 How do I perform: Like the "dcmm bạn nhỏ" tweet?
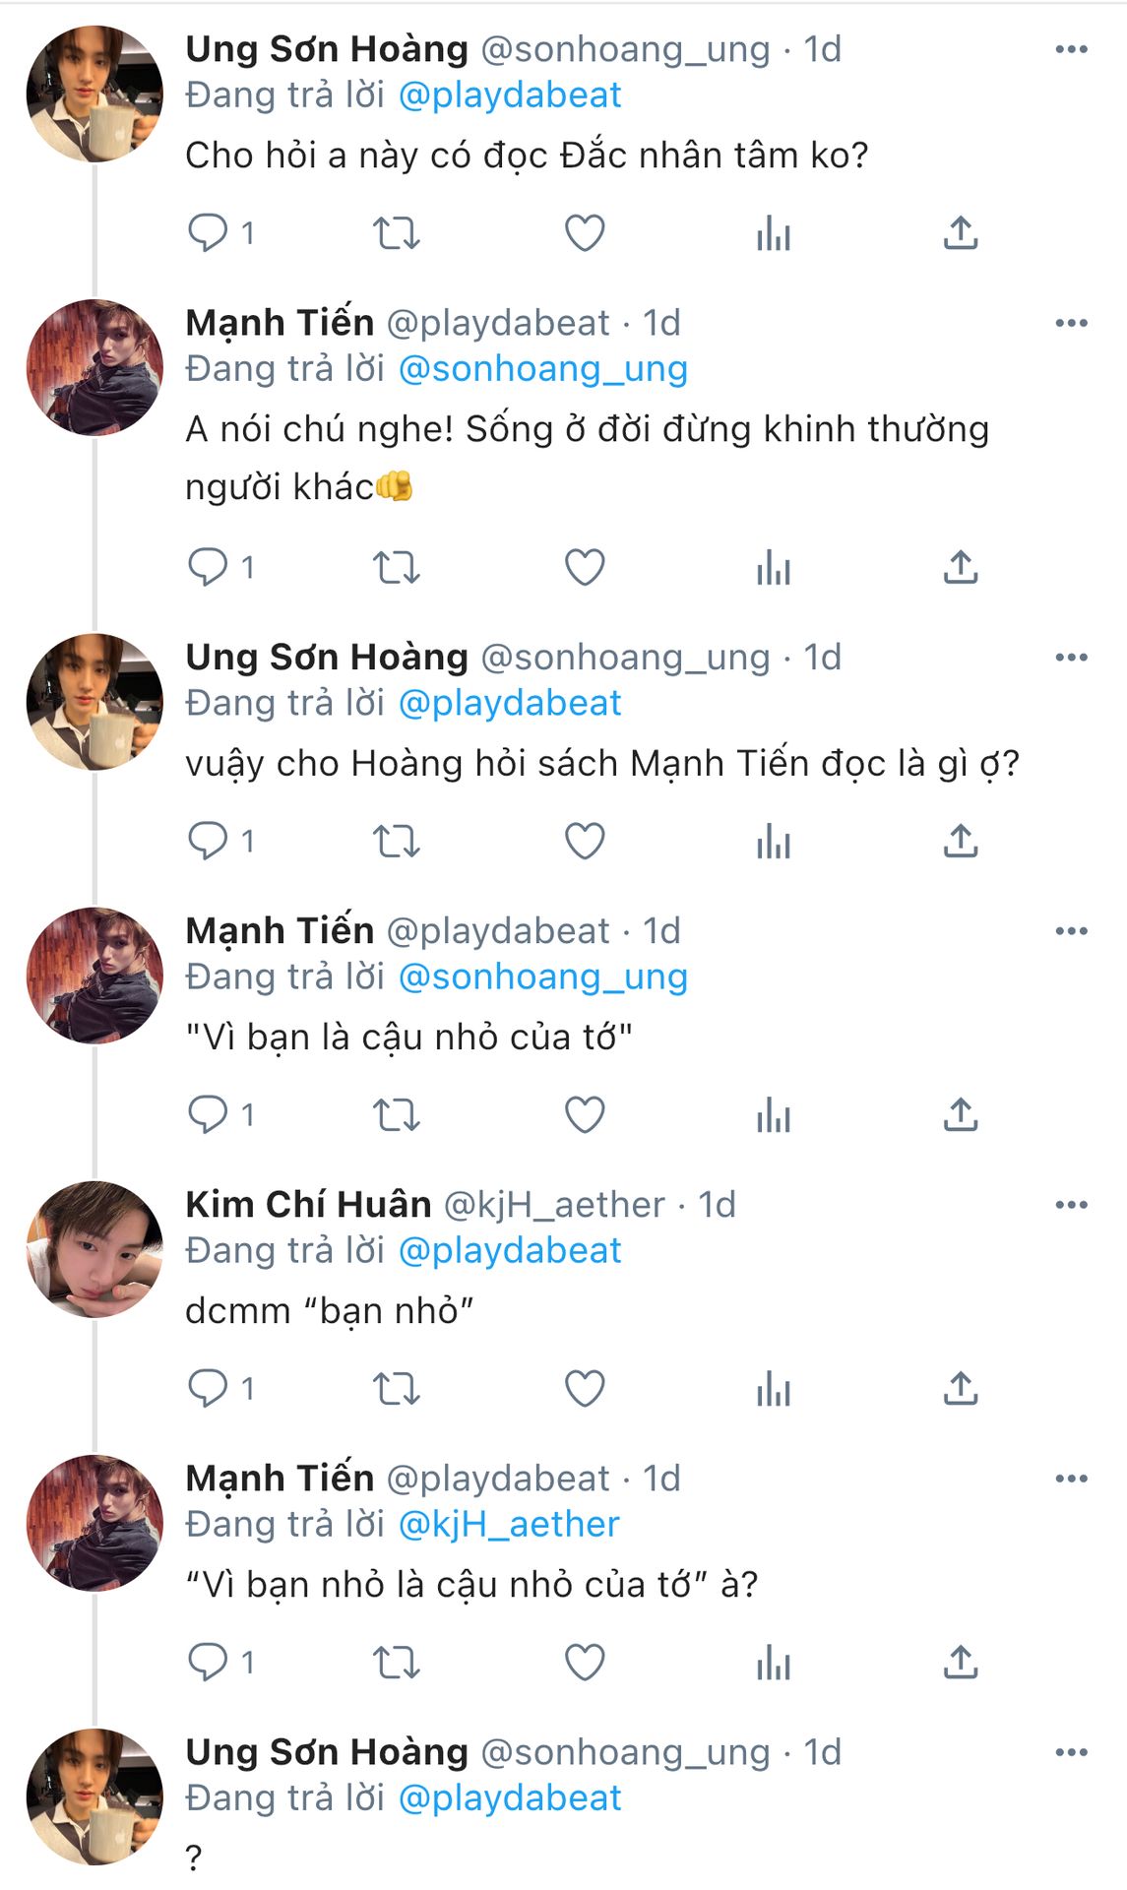[585, 1388]
